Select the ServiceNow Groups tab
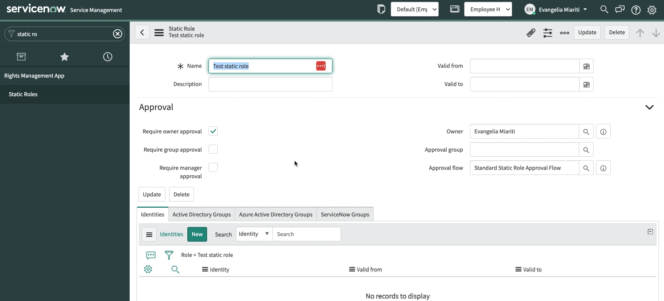664x301 pixels. (x=345, y=215)
